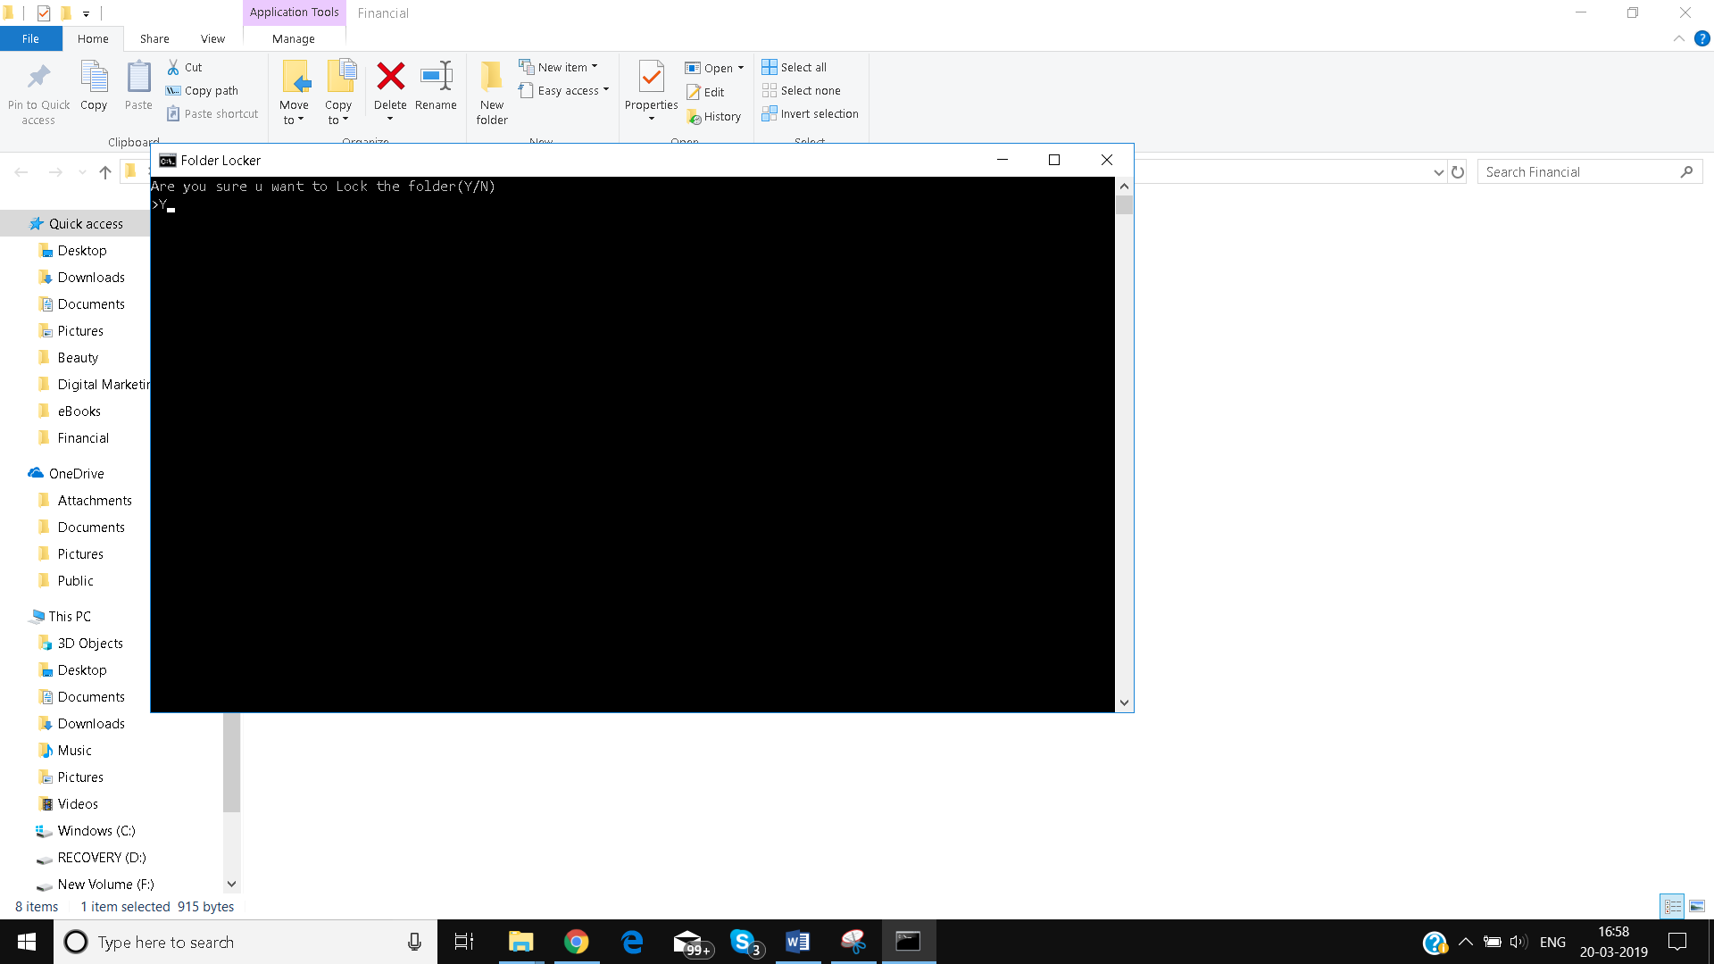Click the Type here to search box
This screenshot has width=1714, height=964.
pyautogui.click(x=245, y=942)
